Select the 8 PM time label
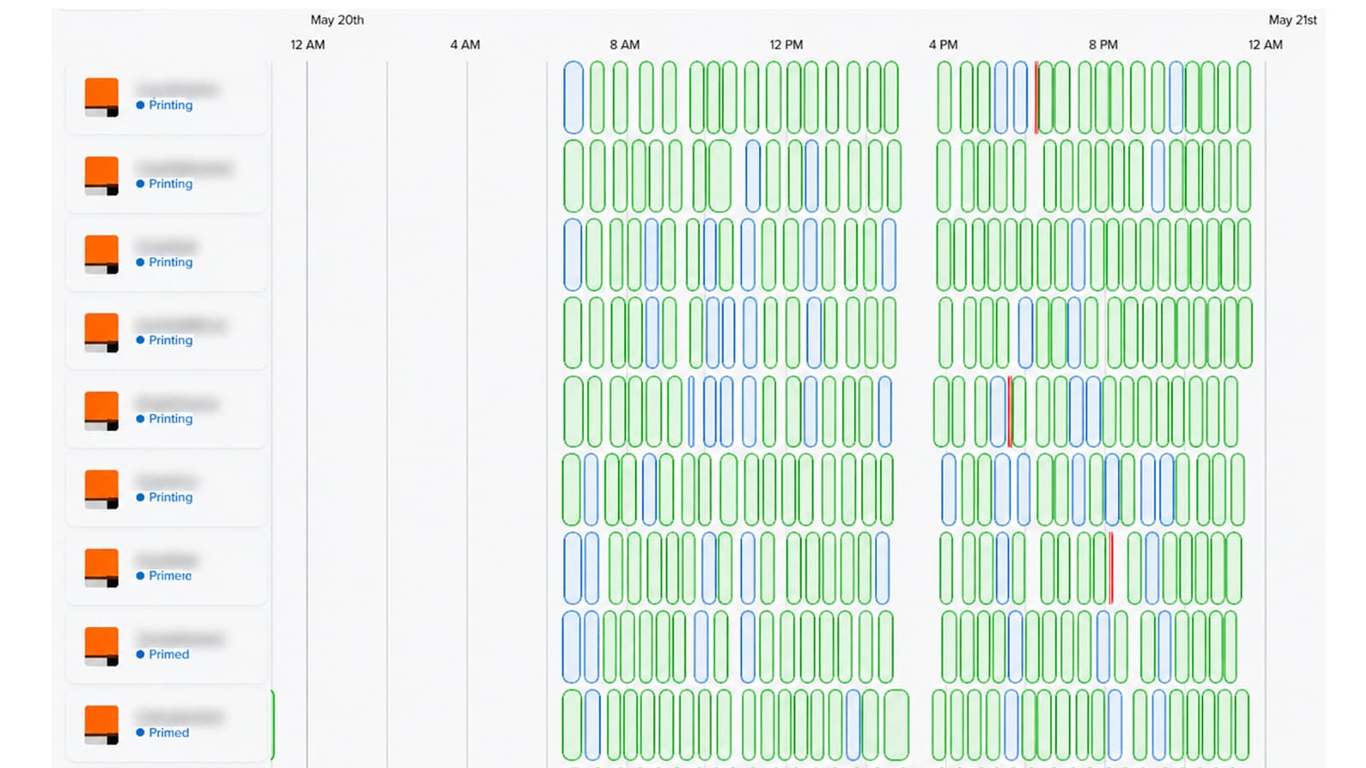This screenshot has height=768, width=1366. point(1103,44)
